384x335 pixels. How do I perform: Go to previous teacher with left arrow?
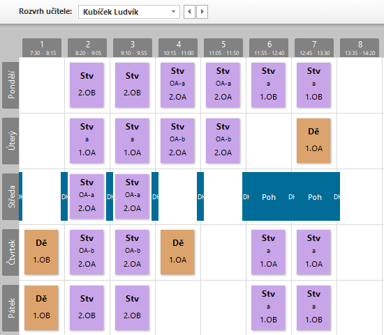(189, 12)
